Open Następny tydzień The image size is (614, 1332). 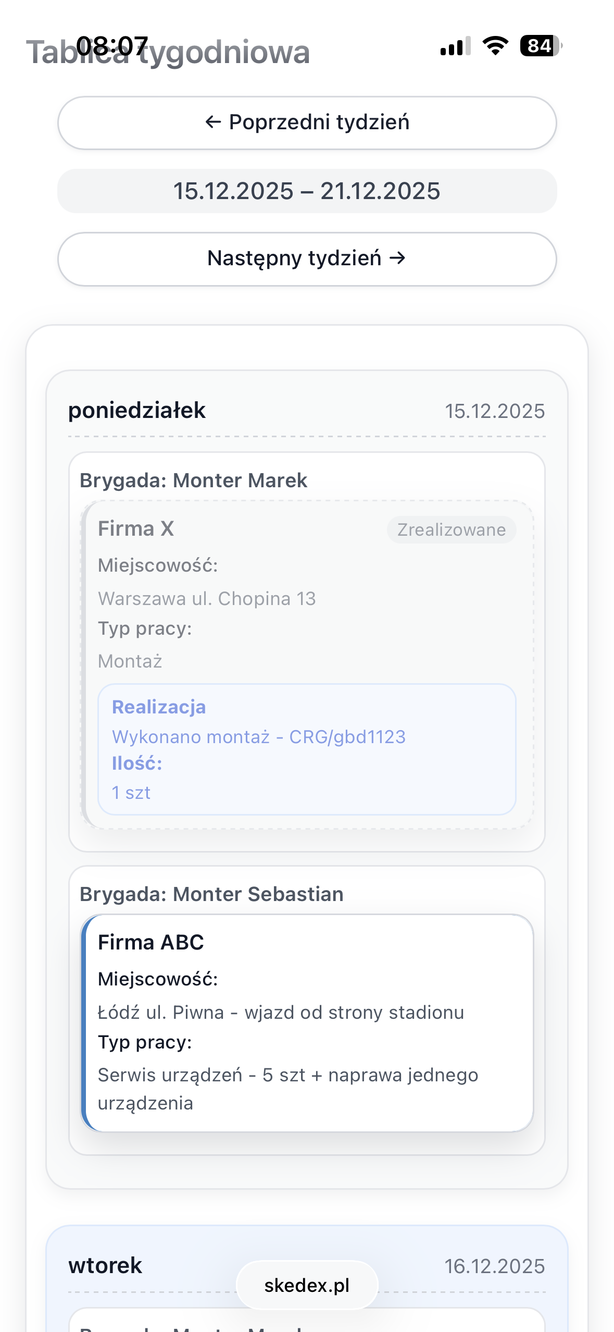307,259
